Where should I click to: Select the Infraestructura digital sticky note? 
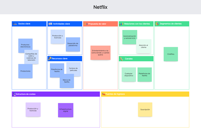click(x=66, y=110)
